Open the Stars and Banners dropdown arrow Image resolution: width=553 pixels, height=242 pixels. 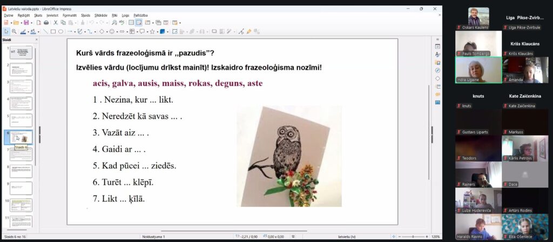(157, 31)
